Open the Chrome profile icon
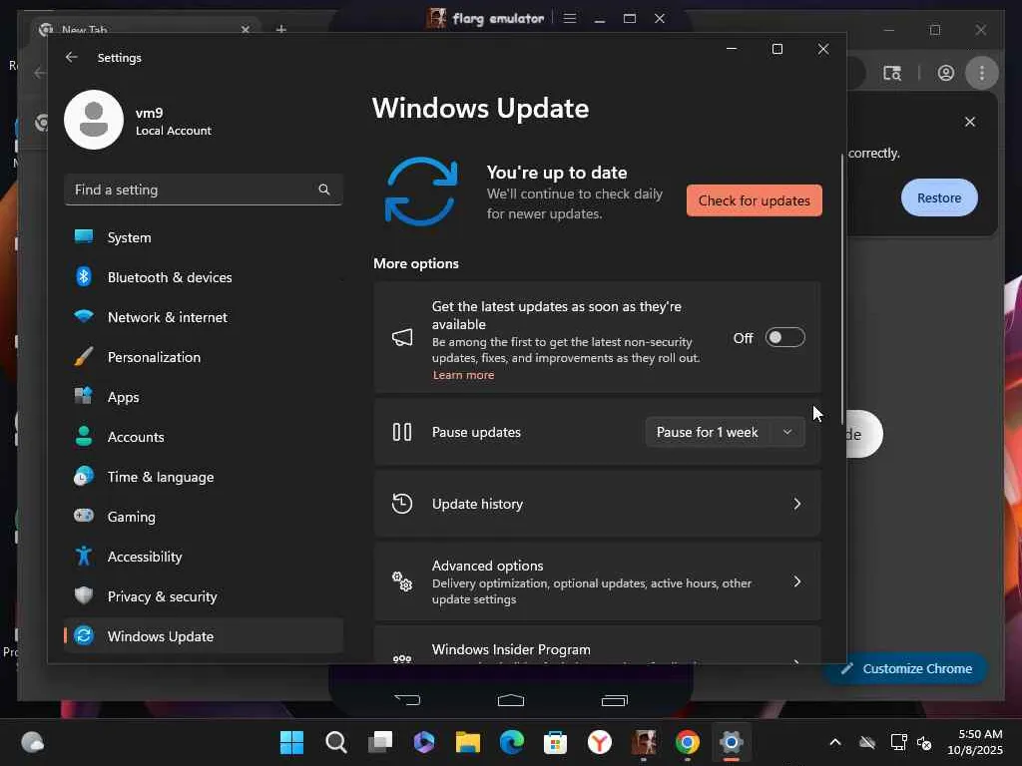This screenshot has height=766, width=1022. (946, 73)
